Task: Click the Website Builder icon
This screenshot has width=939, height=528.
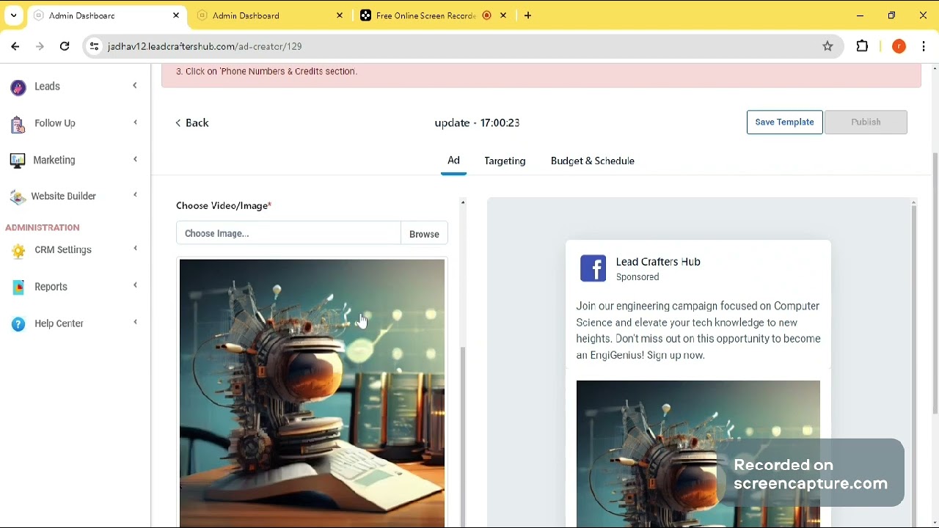Action: 18,197
